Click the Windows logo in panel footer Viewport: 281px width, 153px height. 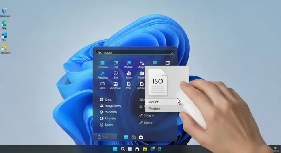pos(126,137)
